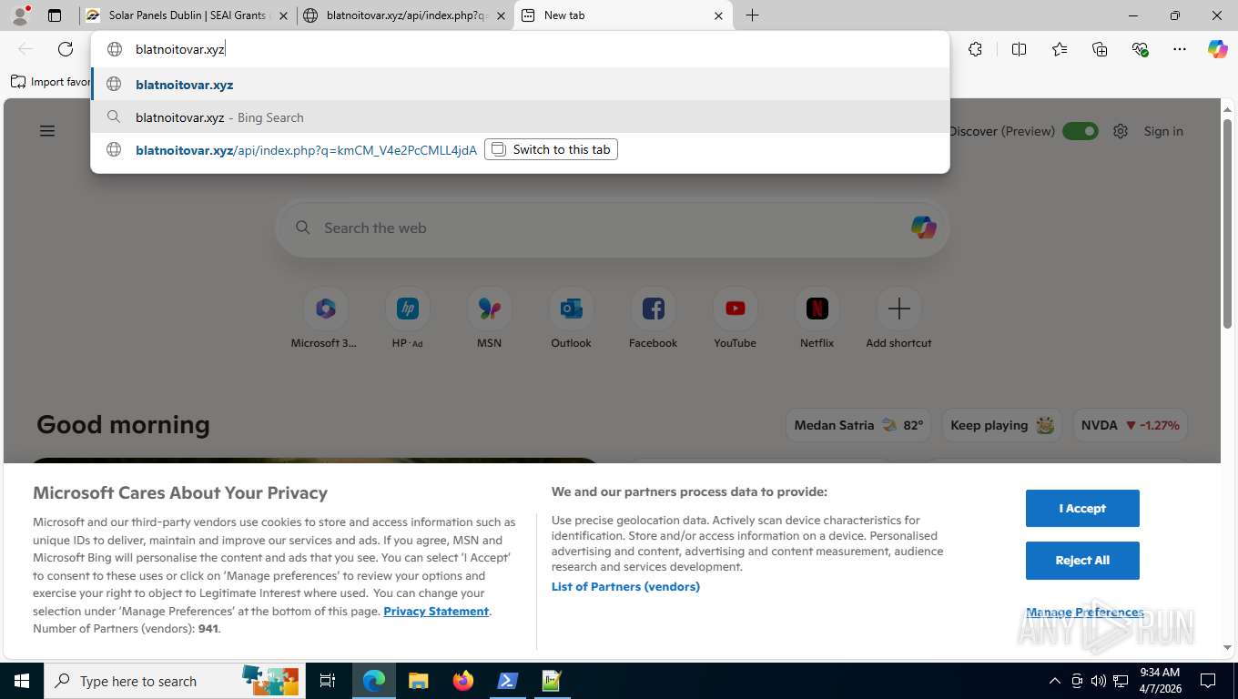Open Medan Satria weather widget
Image resolution: width=1238 pixels, height=699 pixels.
coord(858,425)
